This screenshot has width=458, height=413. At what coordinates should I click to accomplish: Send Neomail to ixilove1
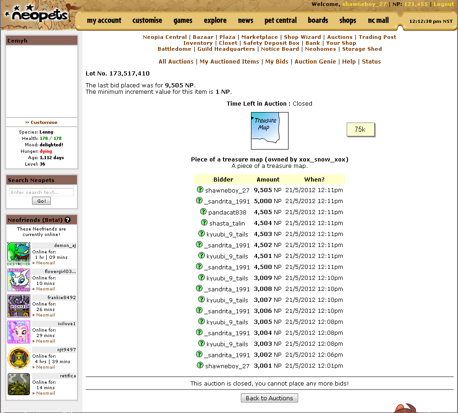[45, 341]
